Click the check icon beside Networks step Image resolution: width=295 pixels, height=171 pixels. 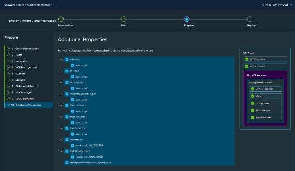[8, 61]
